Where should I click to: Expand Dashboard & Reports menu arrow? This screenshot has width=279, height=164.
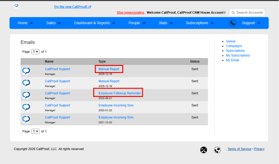114,23
